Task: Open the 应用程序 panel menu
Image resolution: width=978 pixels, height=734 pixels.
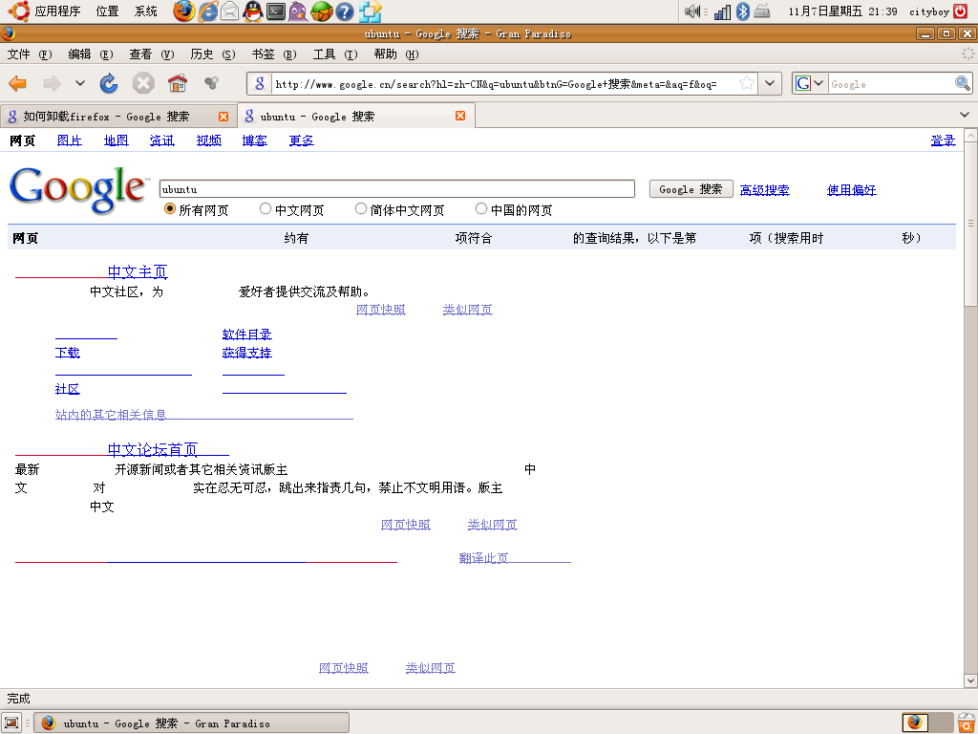Action: (x=57, y=11)
